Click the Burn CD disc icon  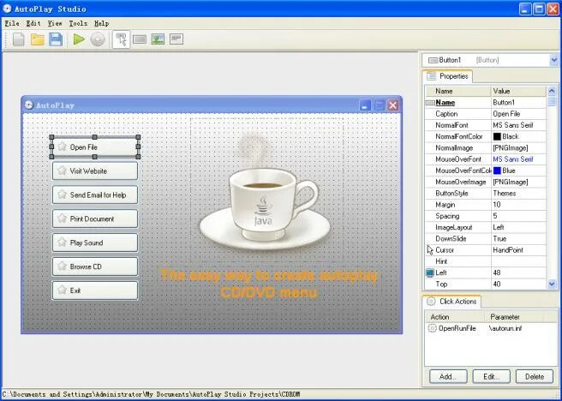tap(97, 39)
